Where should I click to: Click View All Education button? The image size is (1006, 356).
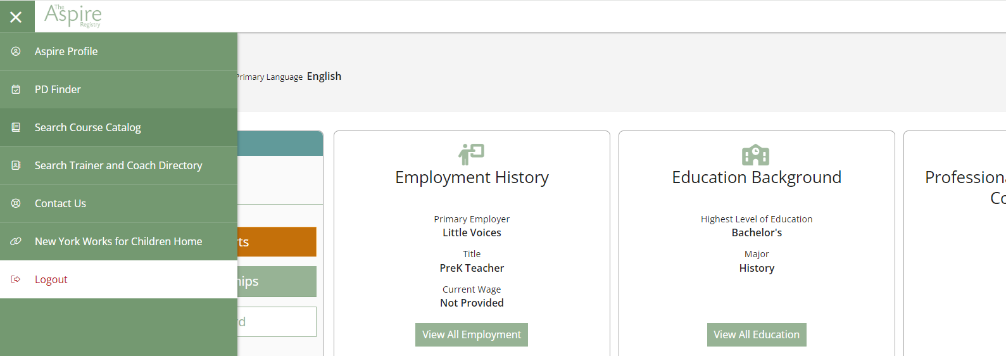(757, 334)
